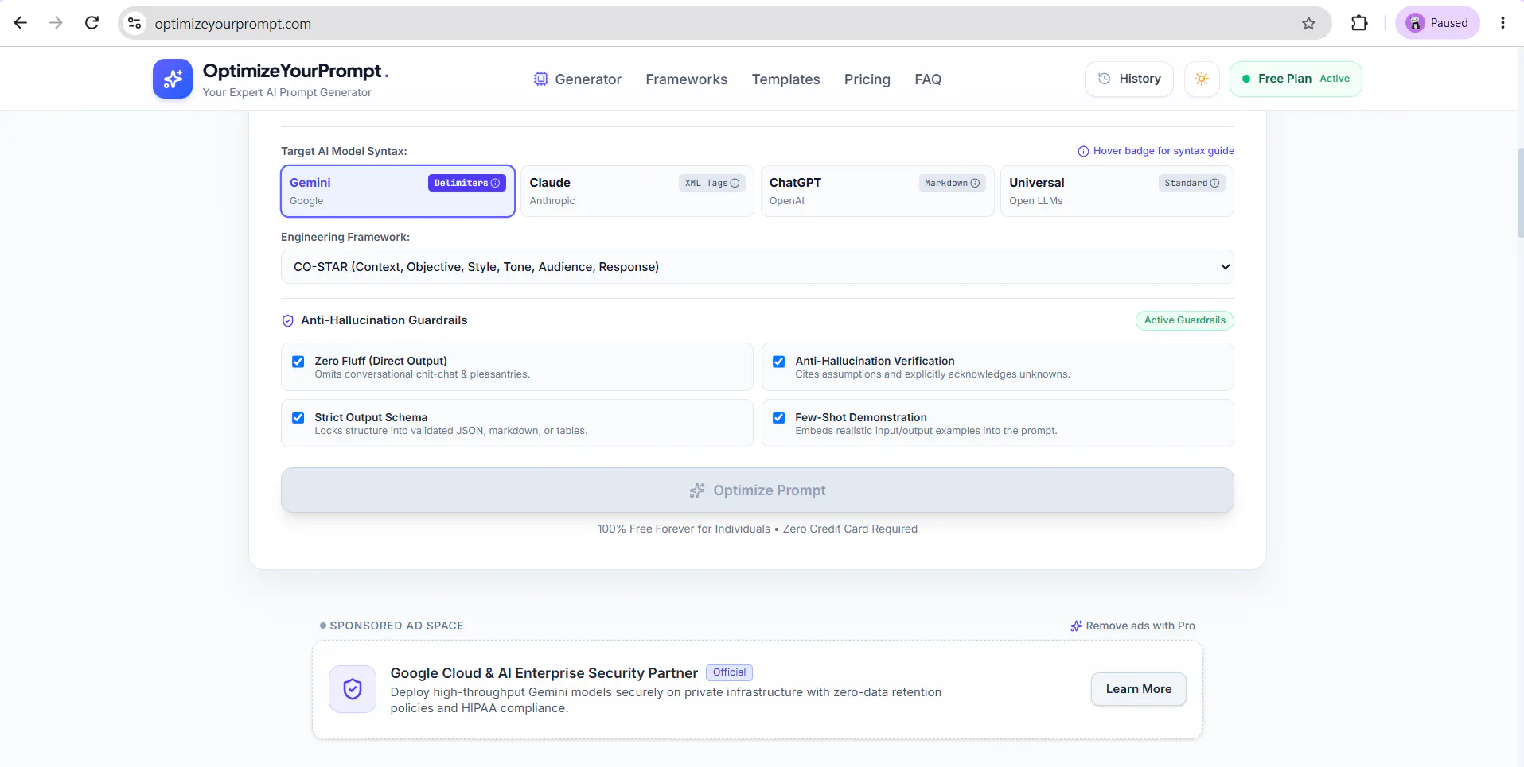Screen dimensions: 1524x767
Task: Navigate to the Pricing page
Action: (867, 79)
